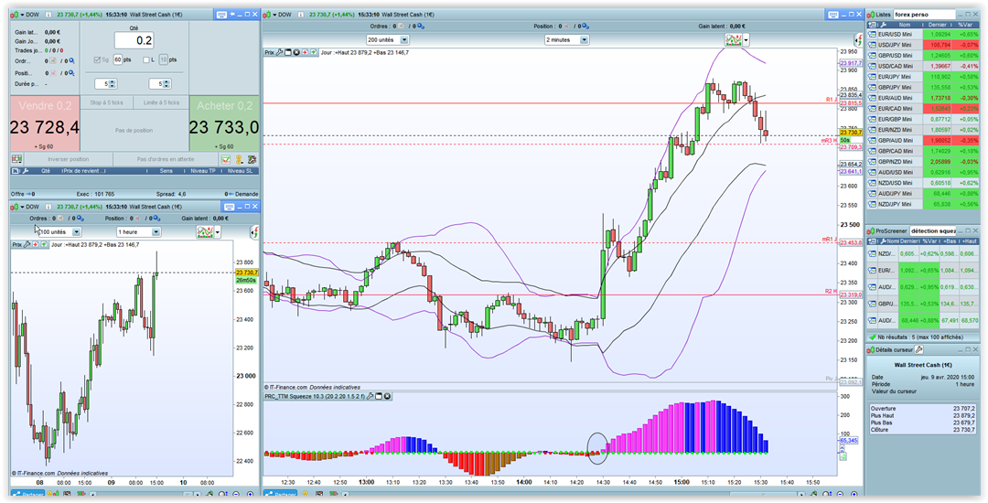This screenshot has height=503, width=988.
Task: Click the Limite à 5 ticks button
Action: tap(161, 102)
